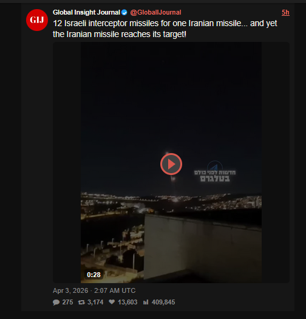306x319 pixels.
Task: Click the reply speech bubble icon
Action: click(56, 303)
